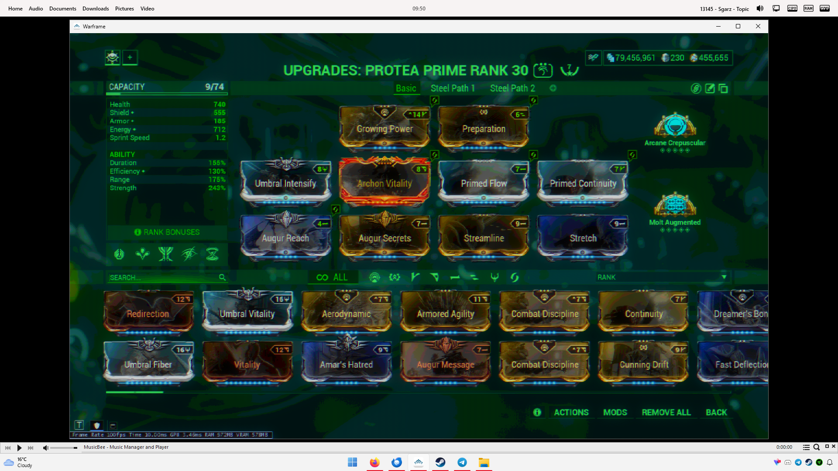This screenshot has width=838, height=471.
Task: Switch to Steel Path 2 tab
Action: point(512,88)
